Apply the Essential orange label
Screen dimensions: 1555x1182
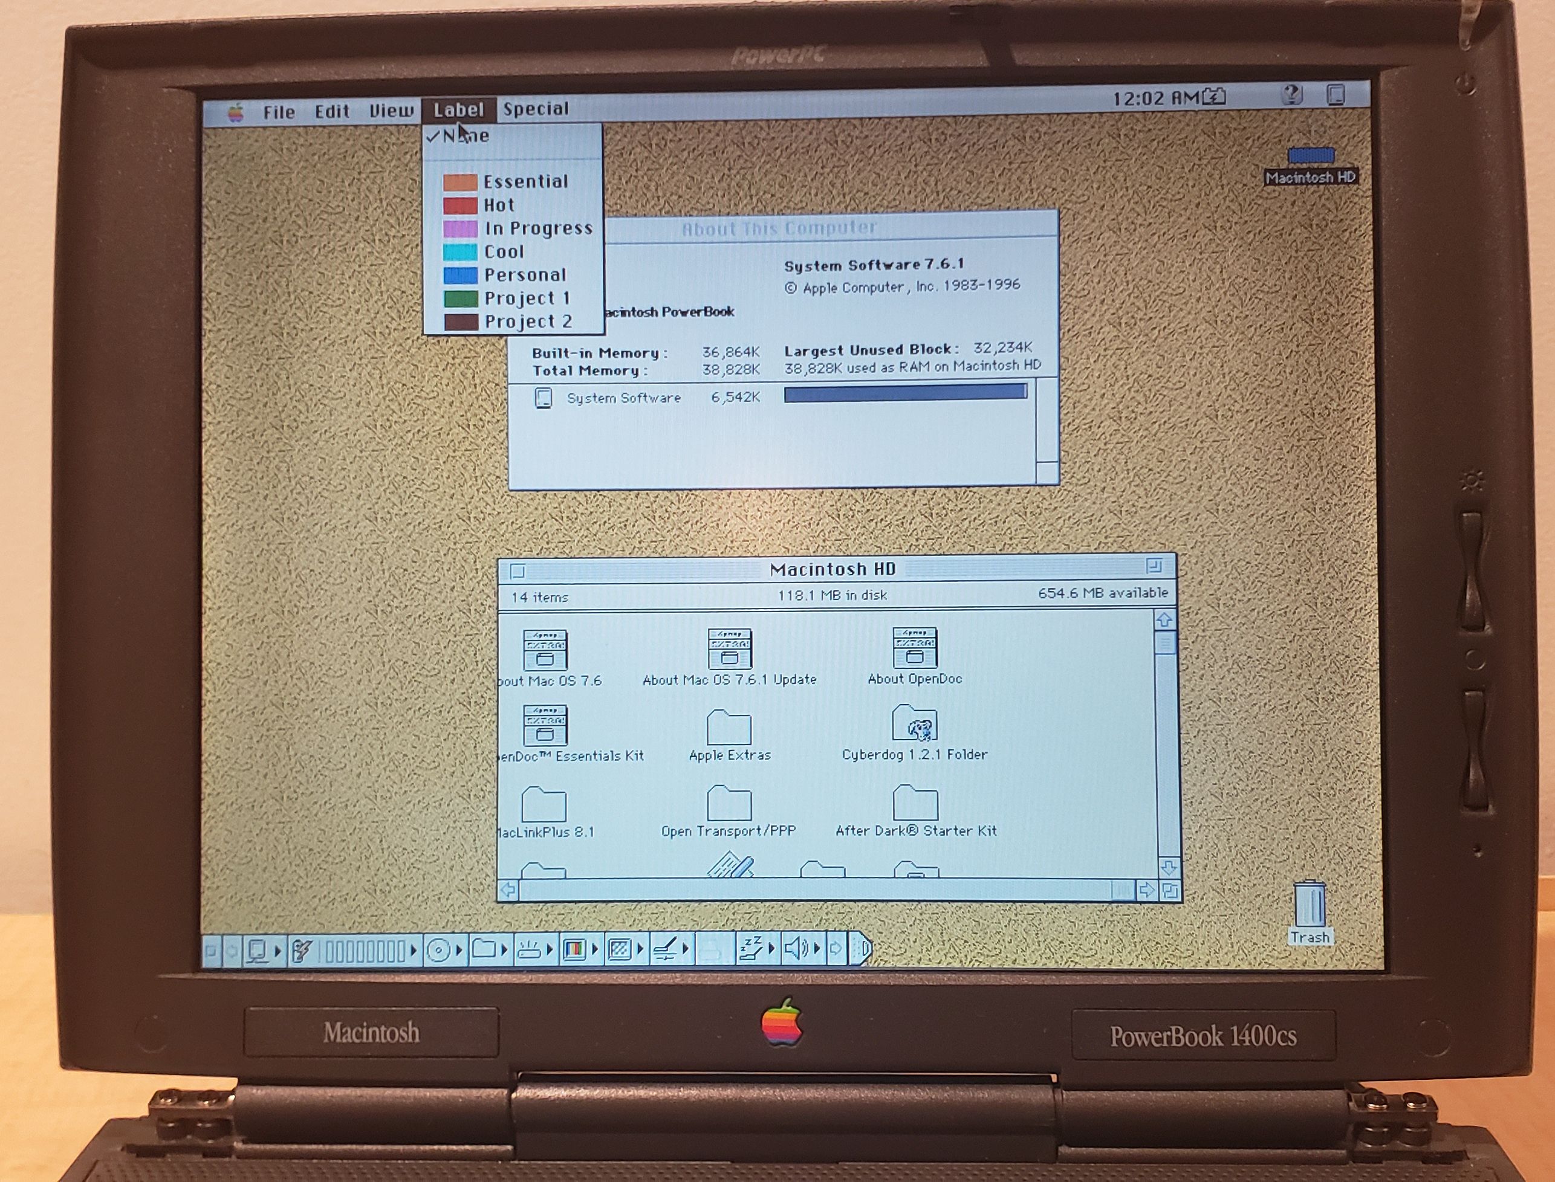click(x=513, y=181)
